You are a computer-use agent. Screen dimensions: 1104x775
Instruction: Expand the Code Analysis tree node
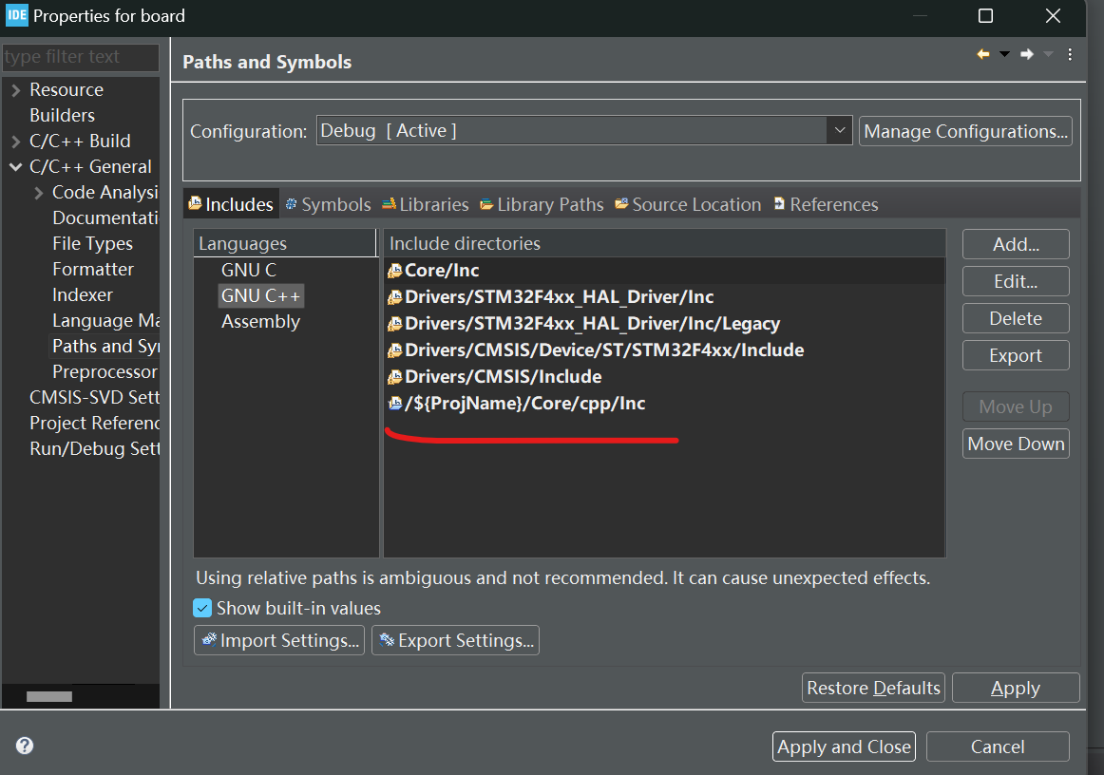39,193
